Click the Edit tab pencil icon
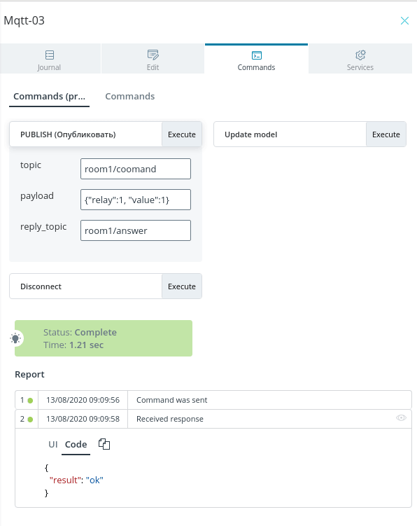The width and height of the screenshot is (417, 526). click(153, 55)
